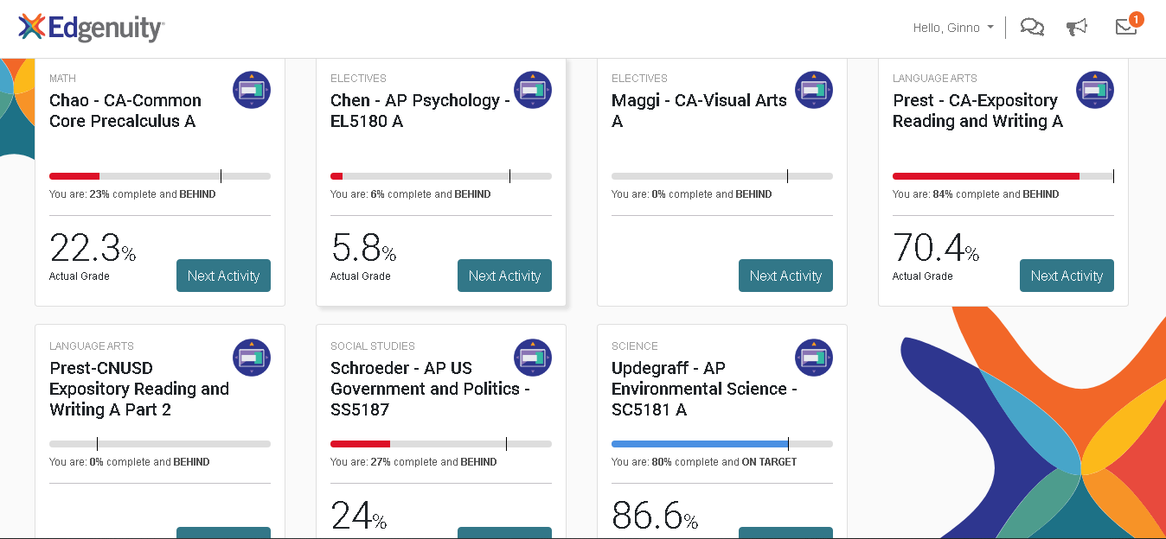The height and width of the screenshot is (539, 1166).
Task: Click the badge icon on AP US Government card
Action: (533, 358)
